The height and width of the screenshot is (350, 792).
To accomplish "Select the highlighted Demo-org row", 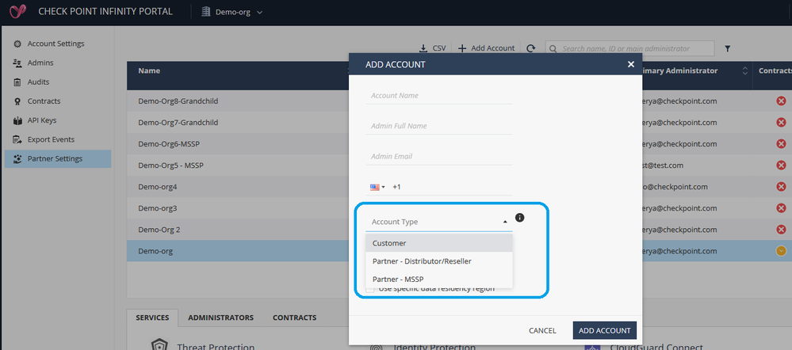I will (x=238, y=251).
